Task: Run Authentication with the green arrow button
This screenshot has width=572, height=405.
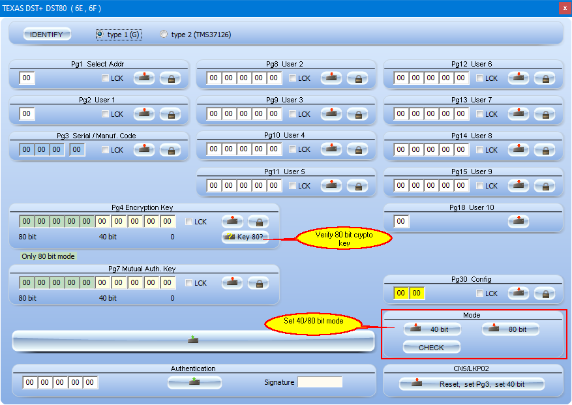Action: 194,382
